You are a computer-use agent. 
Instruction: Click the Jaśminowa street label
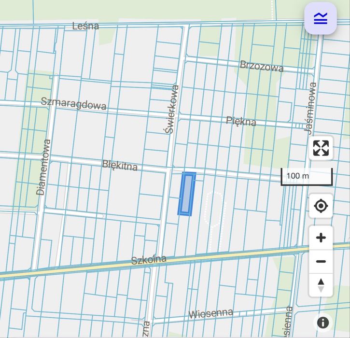coord(310,109)
